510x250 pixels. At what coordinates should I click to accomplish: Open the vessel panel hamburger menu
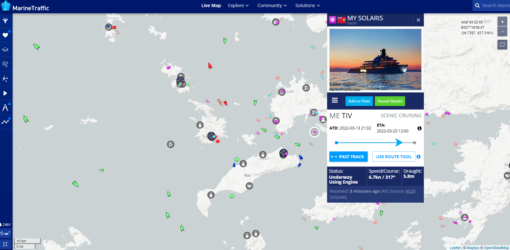[x=335, y=101]
